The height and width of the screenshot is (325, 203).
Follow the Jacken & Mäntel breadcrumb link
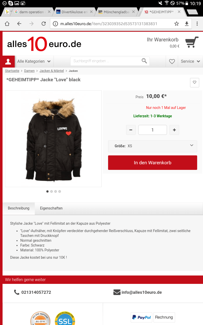click(52, 71)
